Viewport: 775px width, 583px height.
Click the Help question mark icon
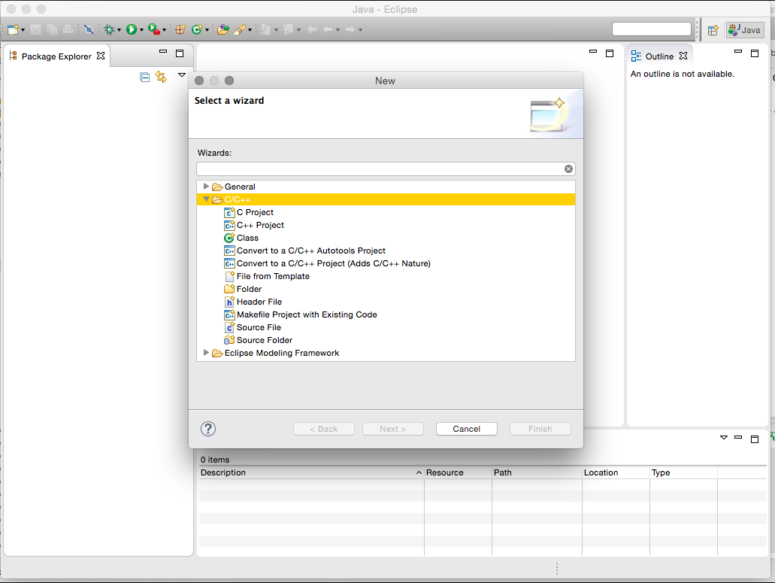coord(208,429)
